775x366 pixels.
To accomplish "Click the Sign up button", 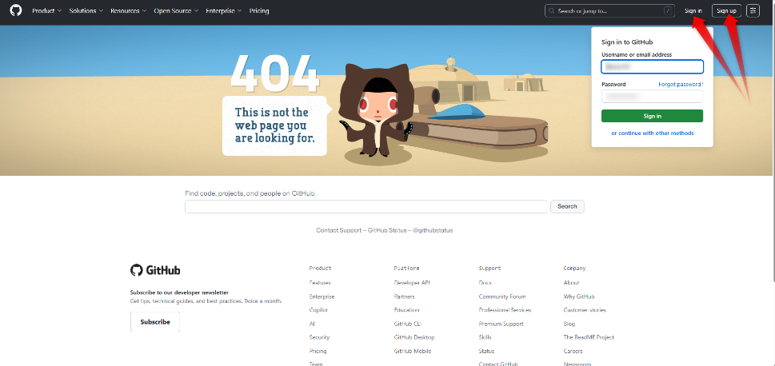I will [x=726, y=11].
